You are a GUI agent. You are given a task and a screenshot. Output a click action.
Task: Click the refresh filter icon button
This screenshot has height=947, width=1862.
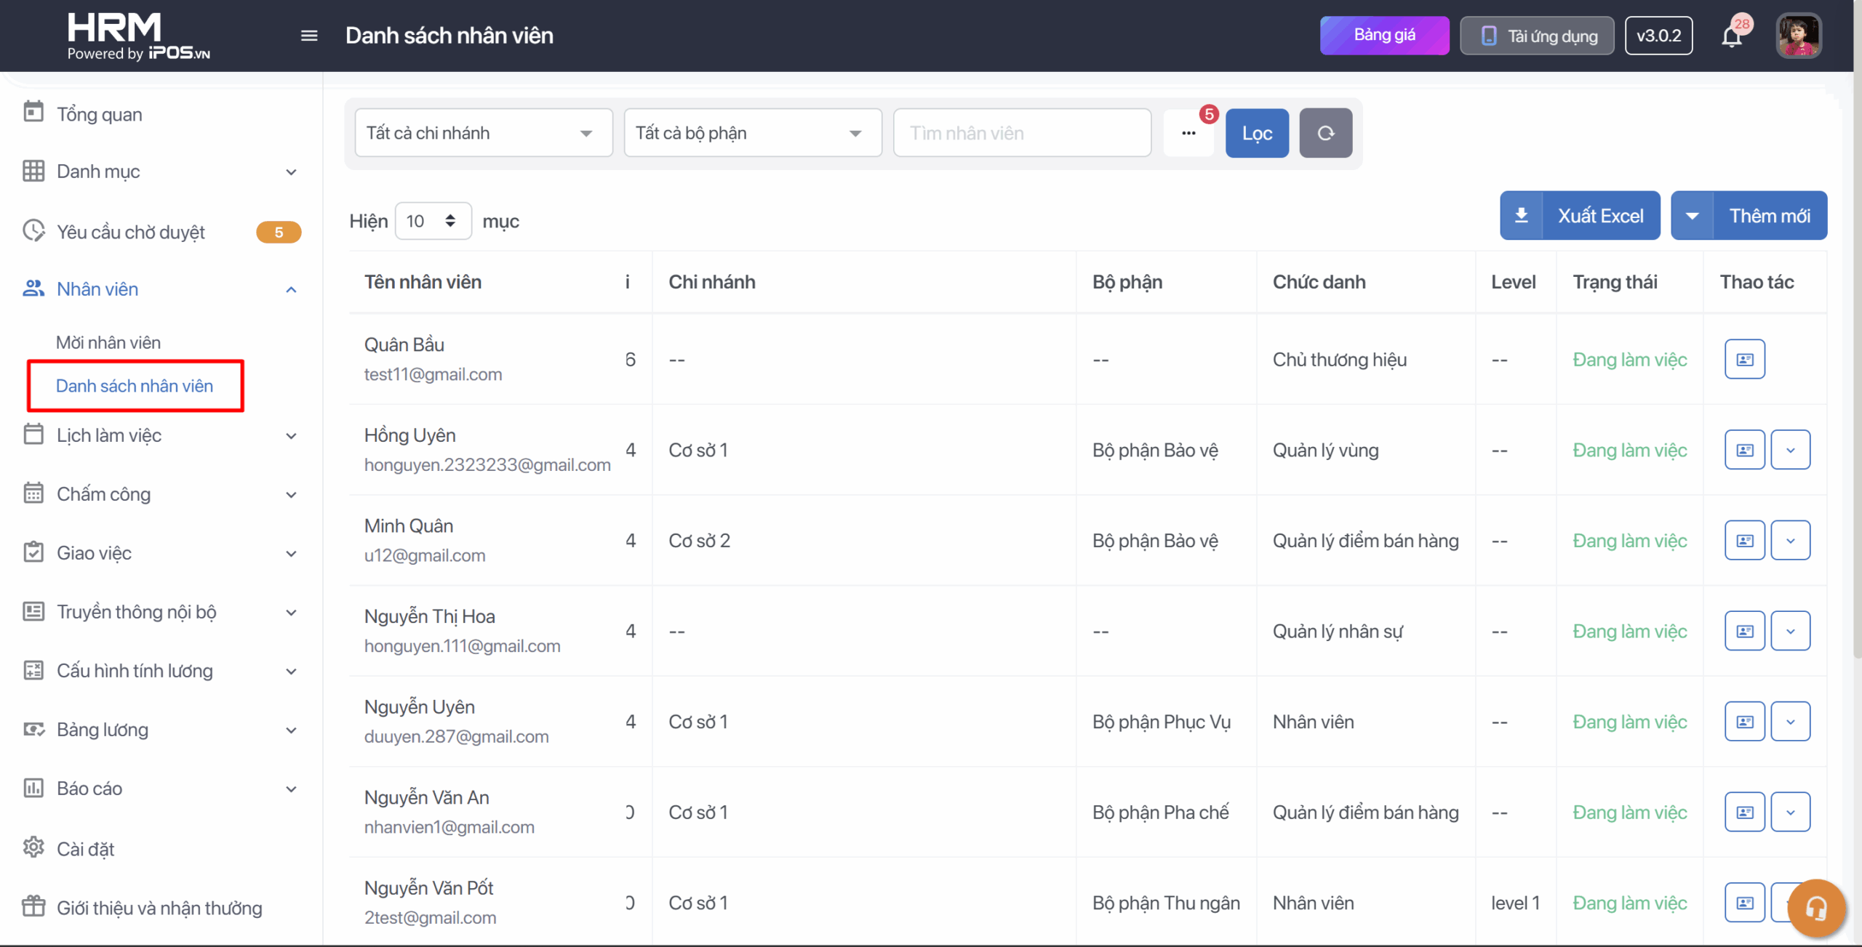click(x=1325, y=133)
